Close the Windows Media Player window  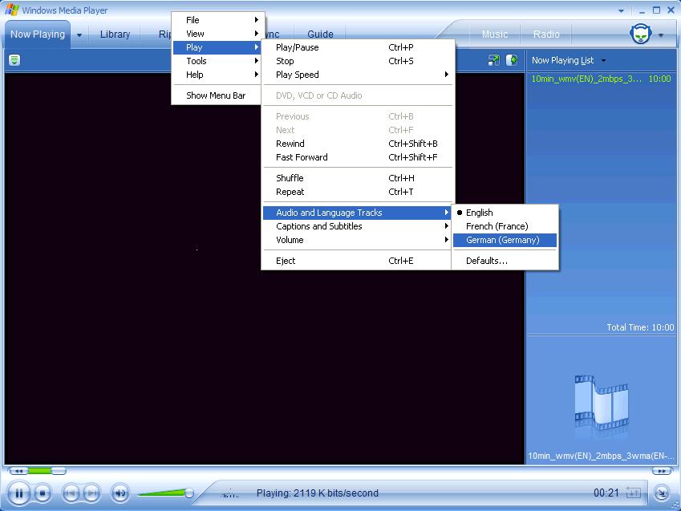[671, 10]
